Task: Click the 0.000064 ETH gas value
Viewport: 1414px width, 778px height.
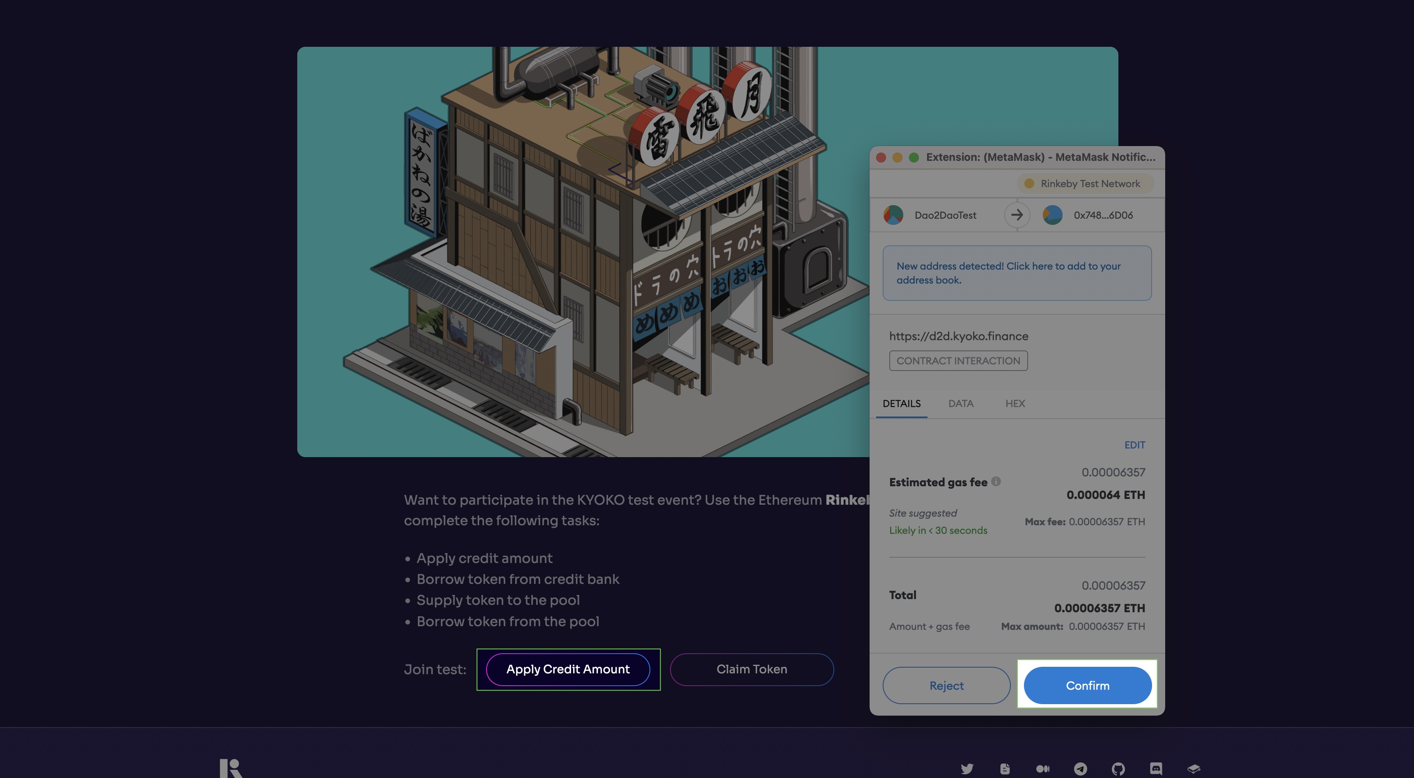Action: [x=1106, y=495]
